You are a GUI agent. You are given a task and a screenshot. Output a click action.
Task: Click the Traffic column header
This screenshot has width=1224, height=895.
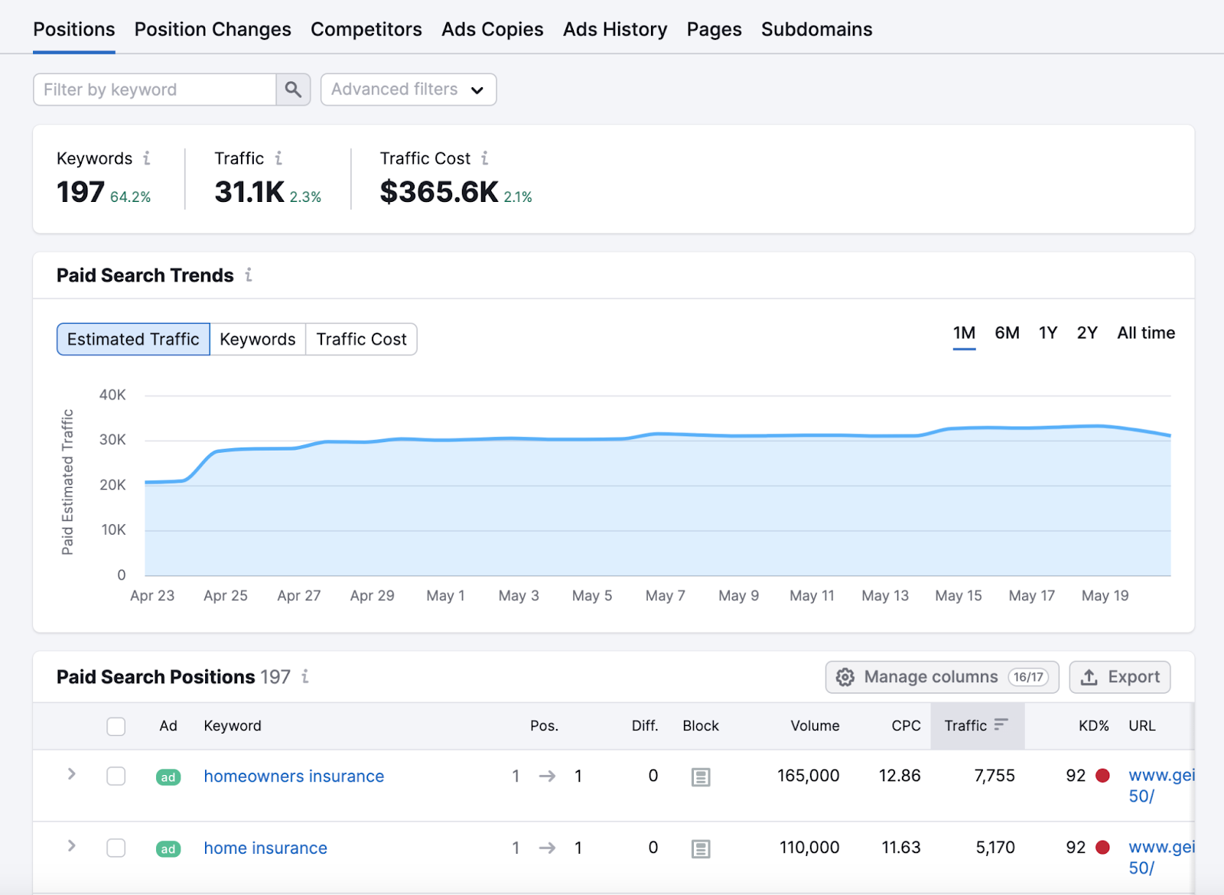(978, 725)
